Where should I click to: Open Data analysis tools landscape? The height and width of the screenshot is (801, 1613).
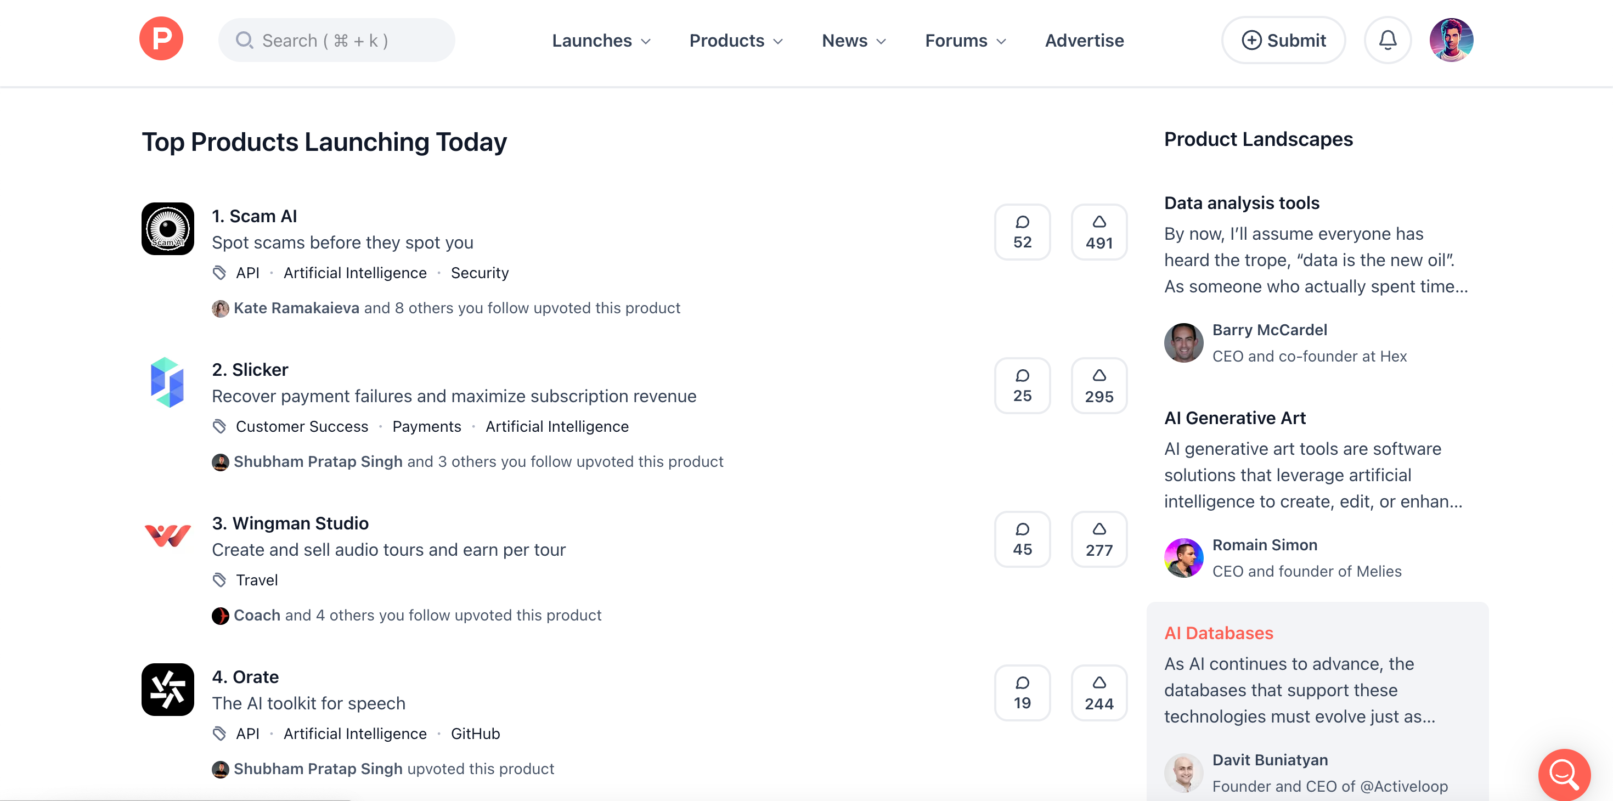point(1241,203)
